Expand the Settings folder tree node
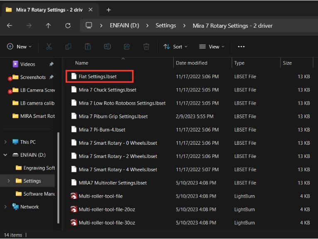This screenshot has width=318, height=239. click(9, 181)
